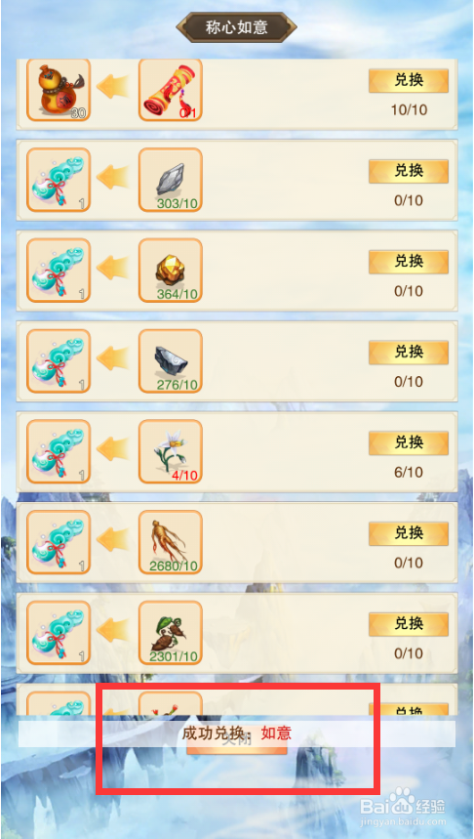
Task: Click 兑换 button beside white flower row
Action: (409, 442)
